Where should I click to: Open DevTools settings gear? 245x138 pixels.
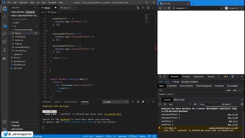[x=233, y=77]
